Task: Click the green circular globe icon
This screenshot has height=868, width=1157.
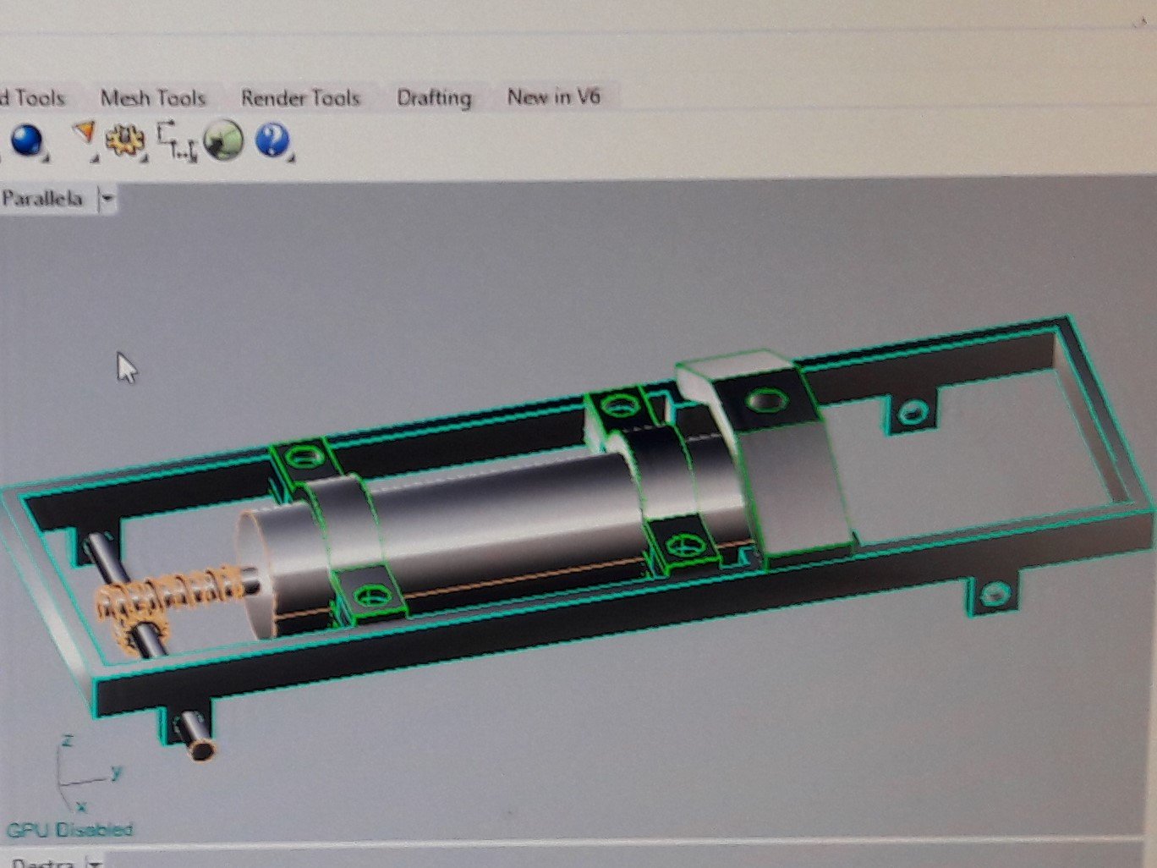Action: pyautogui.click(x=223, y=140)
